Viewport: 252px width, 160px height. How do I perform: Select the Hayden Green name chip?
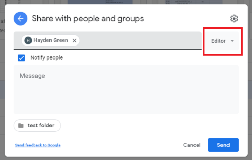[x=50, y=41]
